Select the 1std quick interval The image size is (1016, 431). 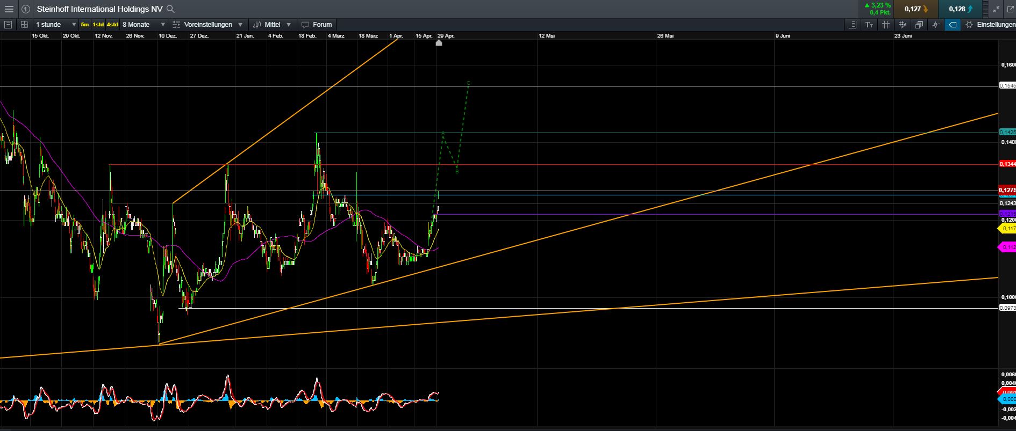pyautogui.click(x=98, y=25)
